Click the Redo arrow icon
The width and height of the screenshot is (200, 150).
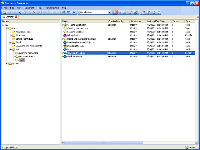(49, 12)
